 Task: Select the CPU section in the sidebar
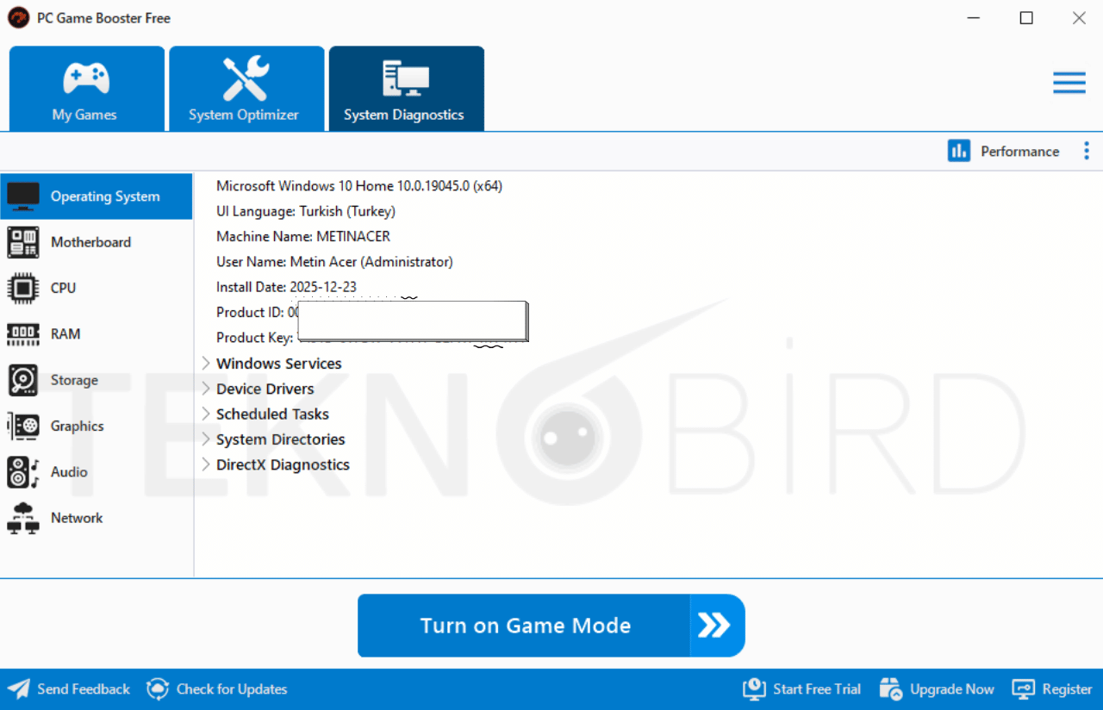65,288
